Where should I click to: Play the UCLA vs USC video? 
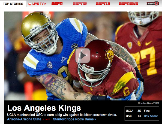pyautogui.click(x=83, y=56)
